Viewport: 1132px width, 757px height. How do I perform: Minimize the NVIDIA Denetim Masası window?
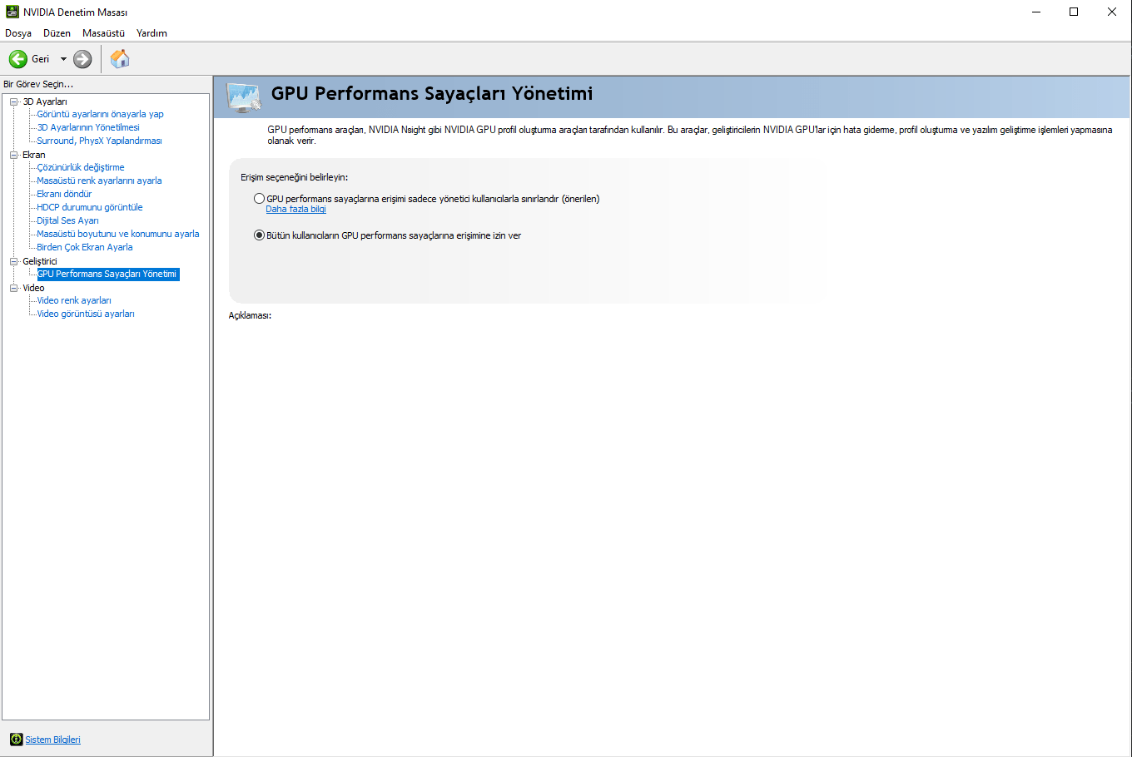1036,12
